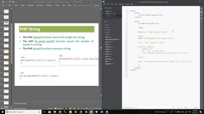Select slide 22 thumbnail
The height and width of the screenshot is (114, 204).
click(x=6, y=97)
